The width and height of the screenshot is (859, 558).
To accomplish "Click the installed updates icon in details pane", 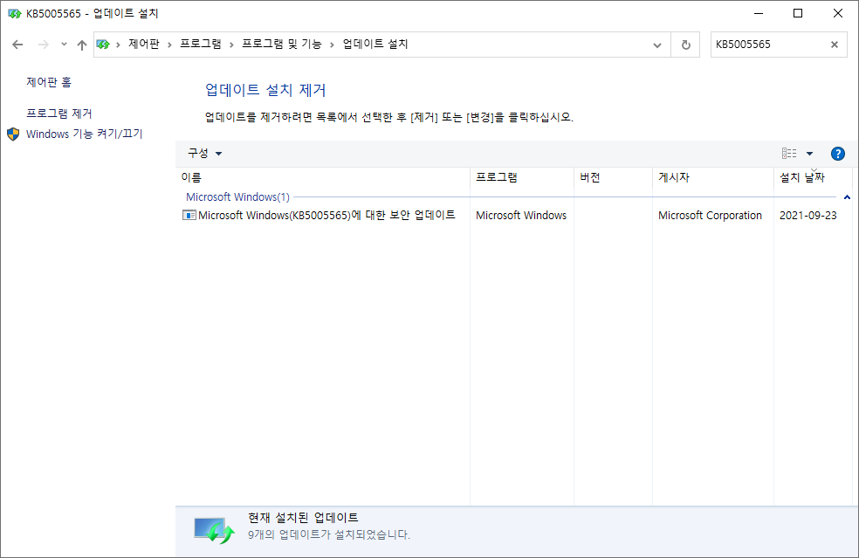I will click(214, 530).
